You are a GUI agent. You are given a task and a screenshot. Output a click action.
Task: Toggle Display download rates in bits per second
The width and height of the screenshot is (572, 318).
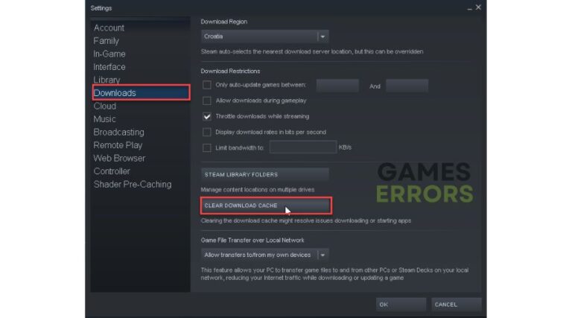point(207,132)
